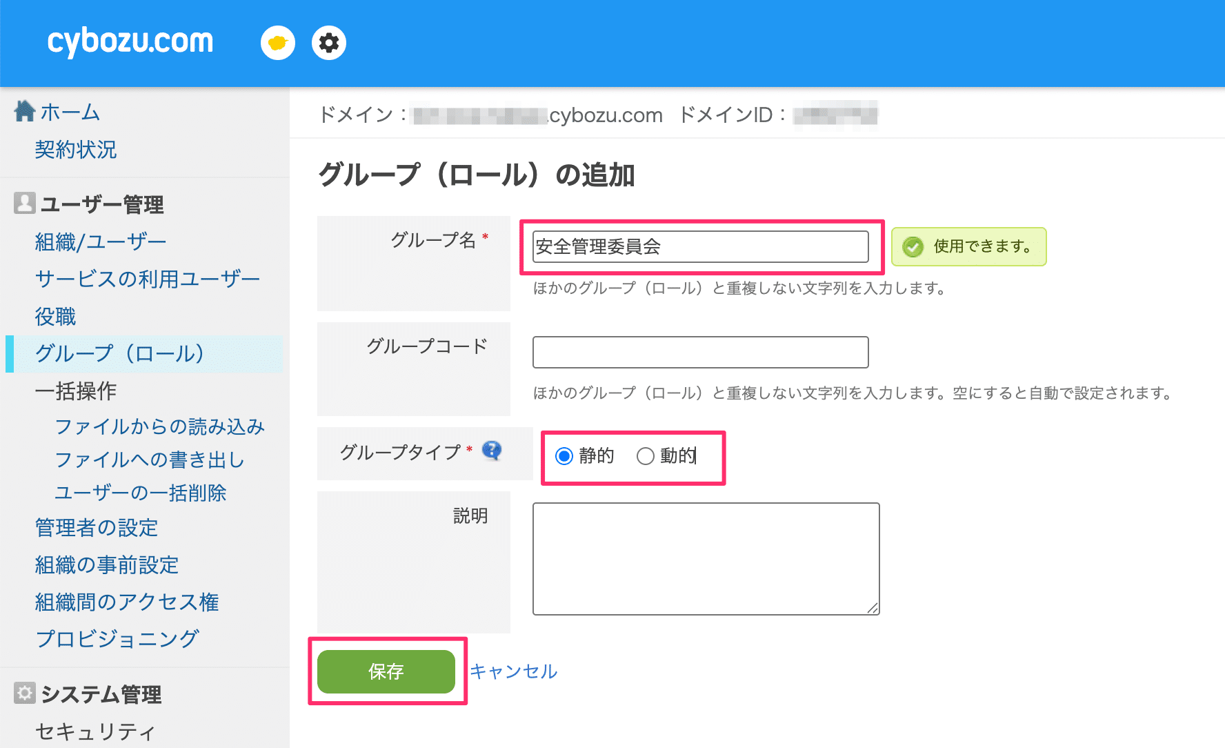Screen dimensions: 1225x748
Task: Open プロビジョニング in sidebar
Action: 117,639
